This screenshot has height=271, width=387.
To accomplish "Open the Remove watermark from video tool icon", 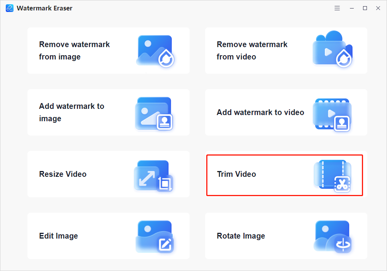I will point(333,49).
